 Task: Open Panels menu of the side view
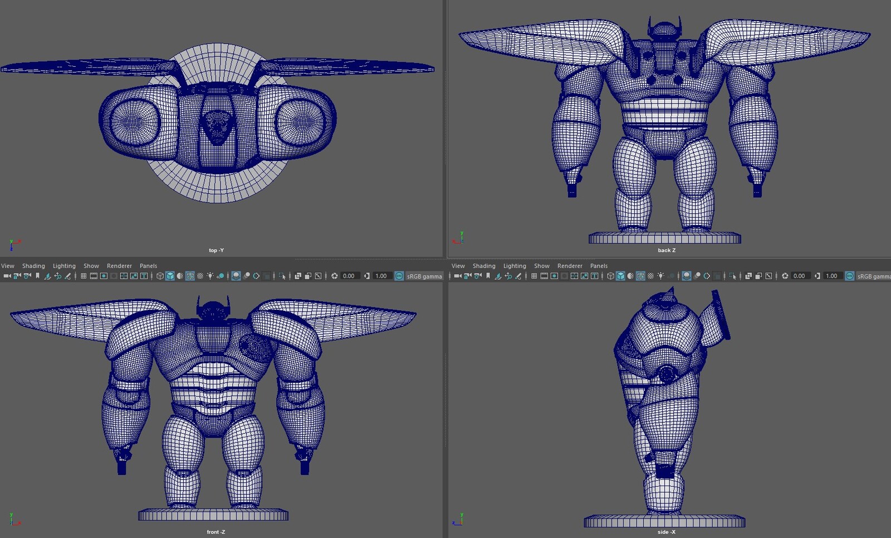(x=599, y=266)
